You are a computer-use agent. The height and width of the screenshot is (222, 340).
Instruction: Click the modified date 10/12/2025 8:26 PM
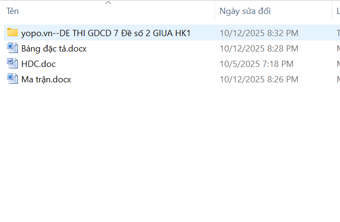click(x=259, y=79)
